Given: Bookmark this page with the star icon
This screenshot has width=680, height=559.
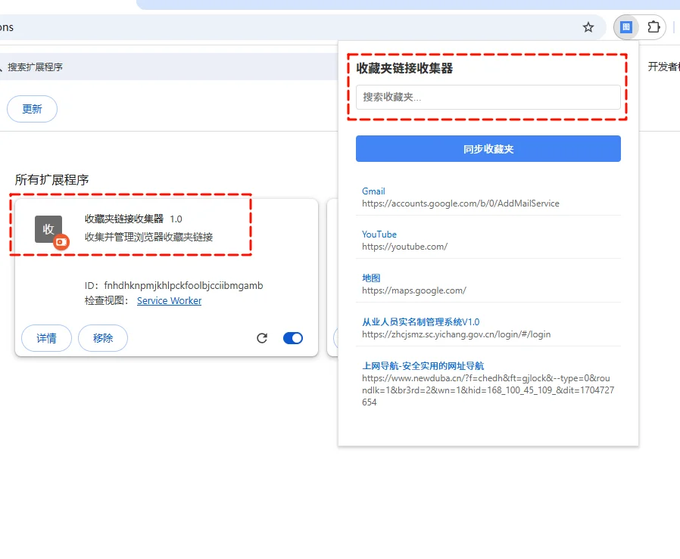Looking at the screenshot, I should click(x=588, y=27).
